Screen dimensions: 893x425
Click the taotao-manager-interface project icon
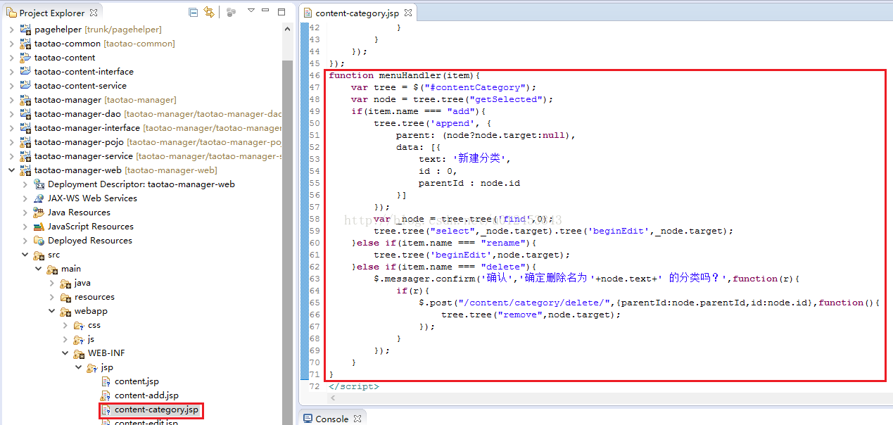25,128
